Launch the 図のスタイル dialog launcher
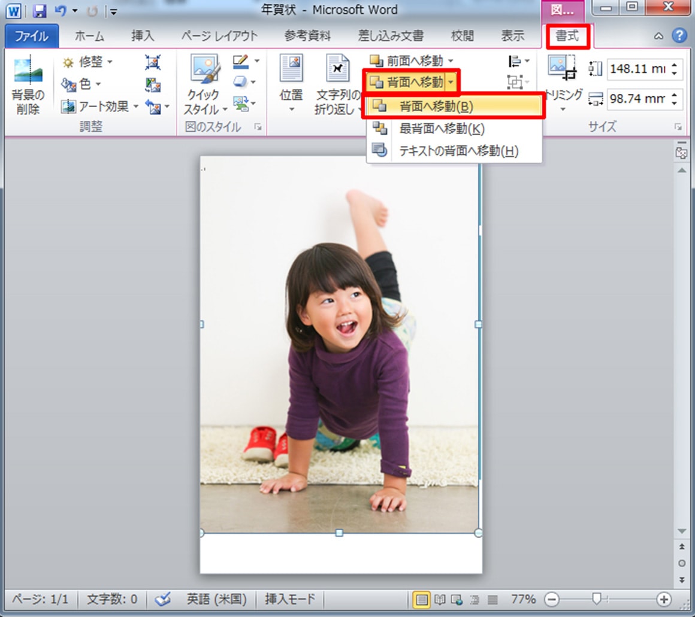This screenshot has height=617, width=695. coord(258,127)
